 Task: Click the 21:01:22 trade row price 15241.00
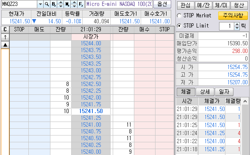(214, 141)
